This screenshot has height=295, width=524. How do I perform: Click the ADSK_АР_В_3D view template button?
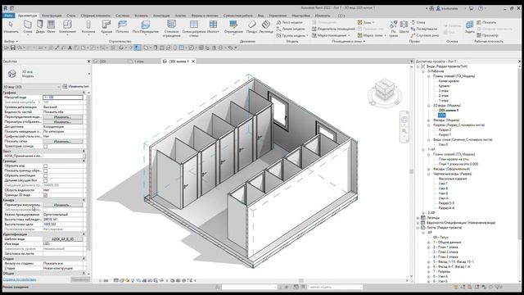coord(62,239)
